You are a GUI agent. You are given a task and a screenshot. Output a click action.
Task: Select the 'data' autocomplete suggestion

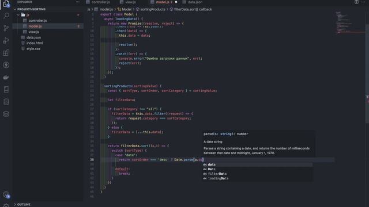pos(258,164)
